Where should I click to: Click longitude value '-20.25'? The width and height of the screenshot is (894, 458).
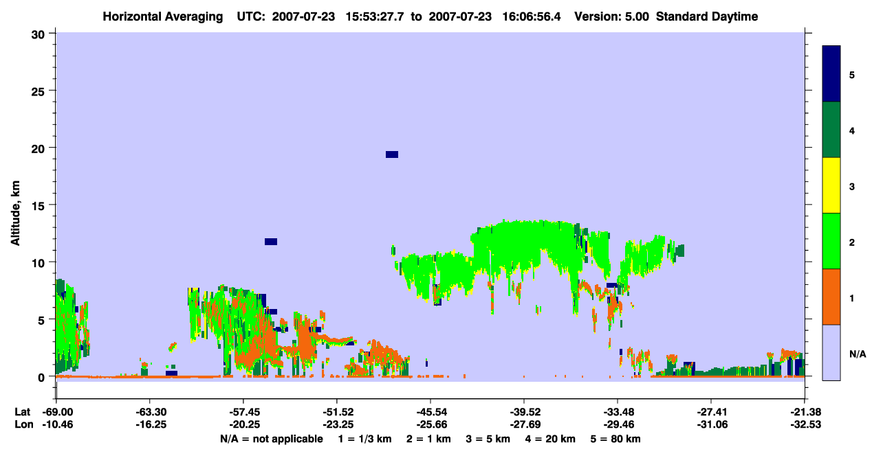243,424
